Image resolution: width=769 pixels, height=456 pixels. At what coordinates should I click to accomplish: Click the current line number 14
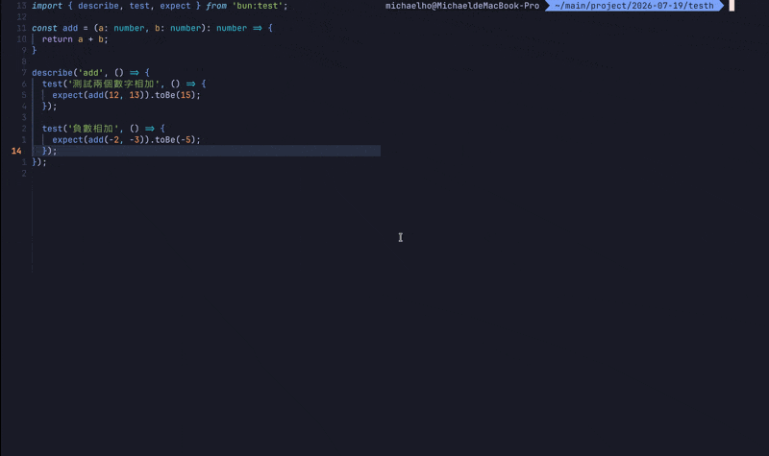16,151
